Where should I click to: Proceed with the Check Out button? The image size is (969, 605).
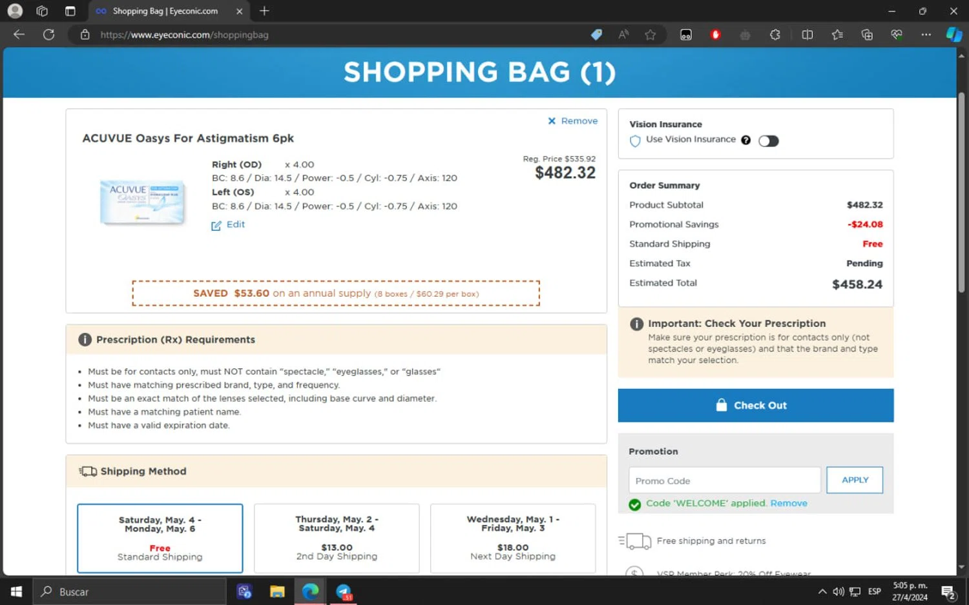click(755, 405)
